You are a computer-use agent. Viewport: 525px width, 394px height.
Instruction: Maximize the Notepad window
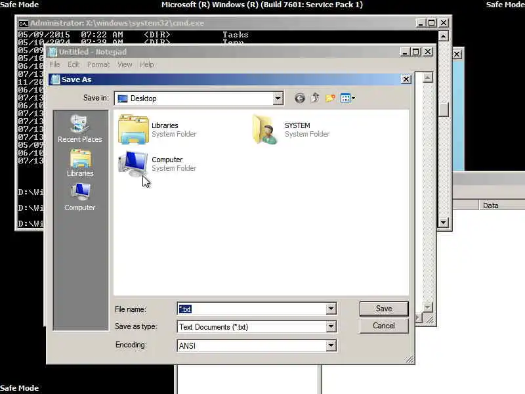pyautogui.click(x=416, y=52)
